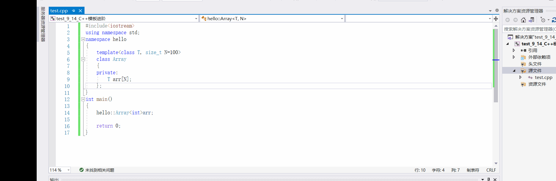Click the #include<iostream> code line
The image size is (556, 181).
pos(110,26)
